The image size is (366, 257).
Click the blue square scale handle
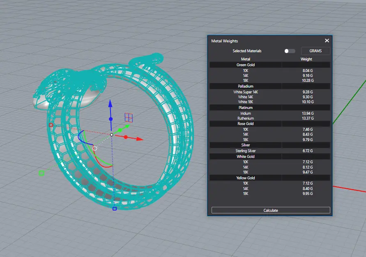coord(114,208)
